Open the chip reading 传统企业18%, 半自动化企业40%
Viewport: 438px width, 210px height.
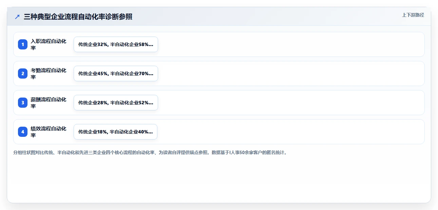[x=115, y=132]
